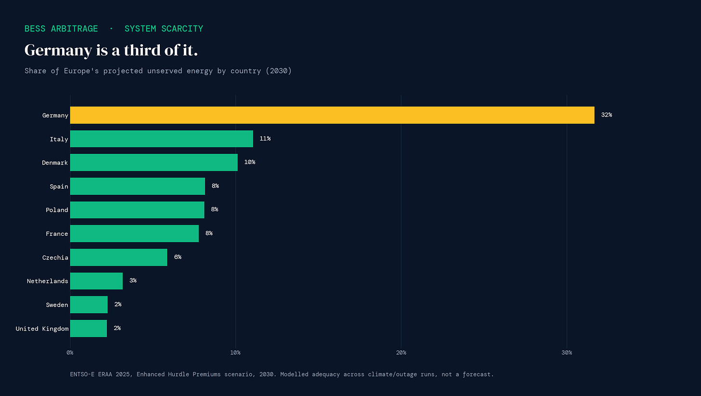Click the 20% axis tick label
This screenshot has height=396, width=701.
[x=401, y=353]
